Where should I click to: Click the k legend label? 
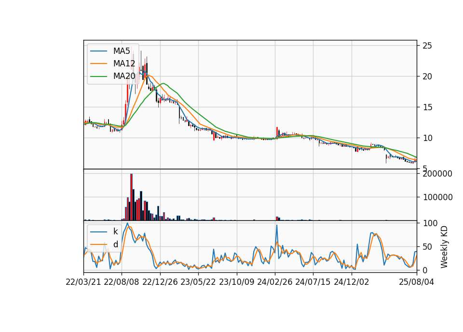(x=115, y=231)
